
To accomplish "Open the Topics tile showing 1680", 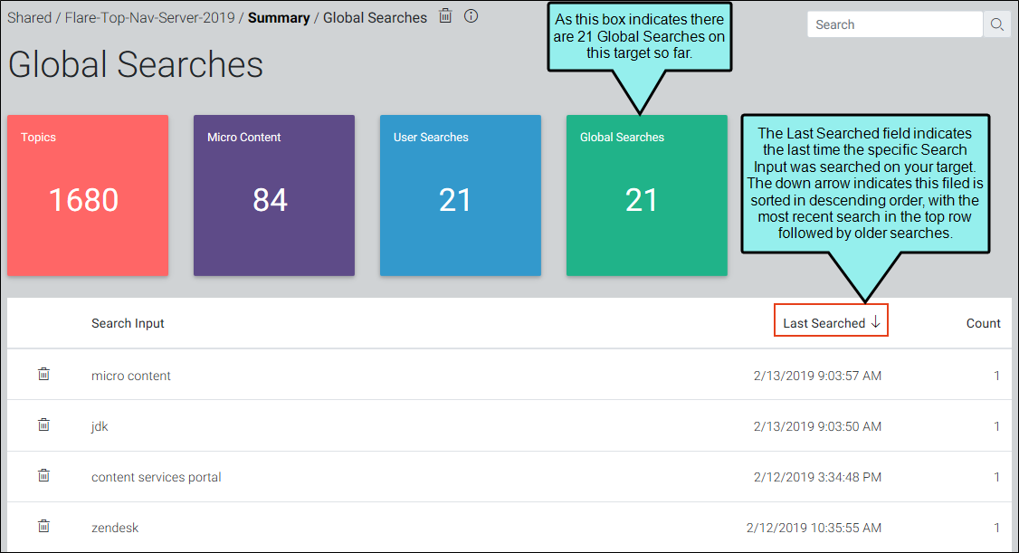I will 88,195.
